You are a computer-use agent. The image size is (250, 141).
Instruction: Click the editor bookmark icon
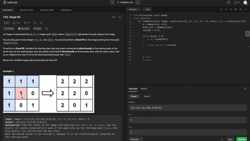[221, 9]
